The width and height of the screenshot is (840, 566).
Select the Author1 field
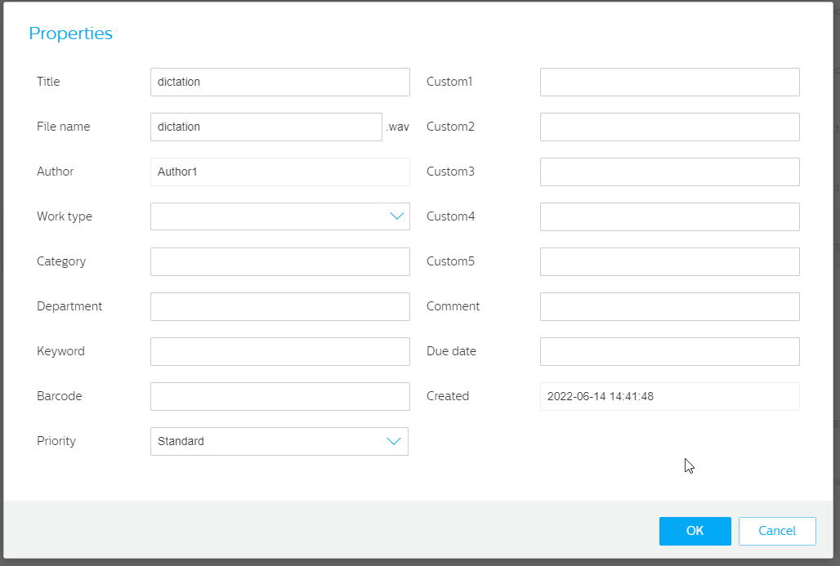tap(280, 172)
